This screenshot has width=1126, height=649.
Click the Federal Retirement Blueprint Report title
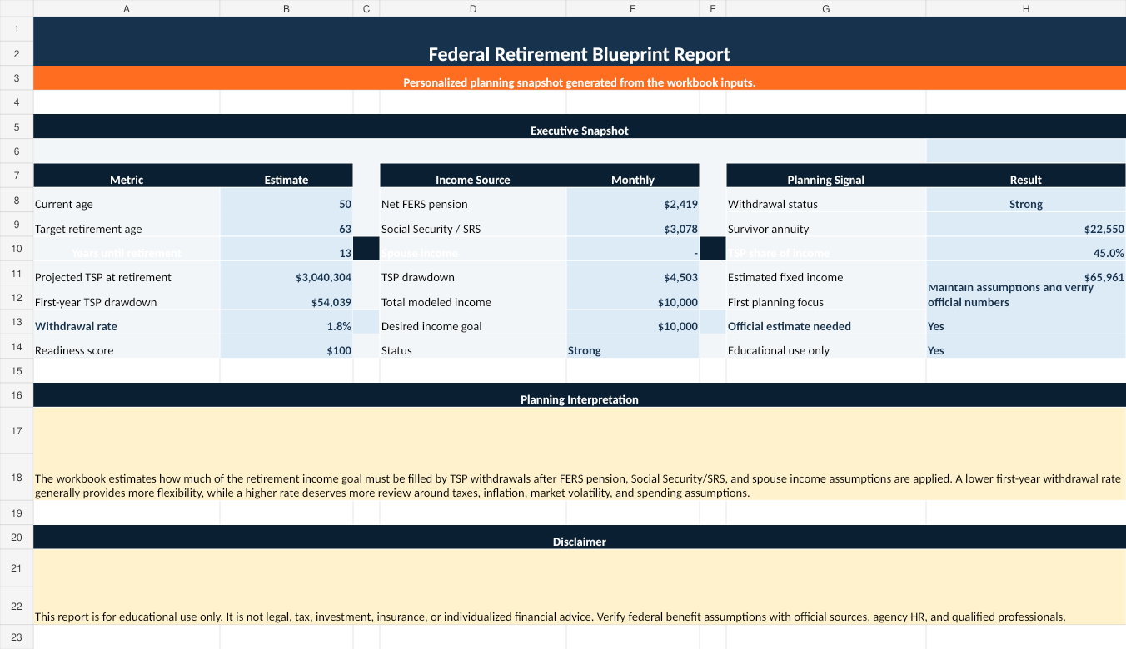(x=580, y=54)
